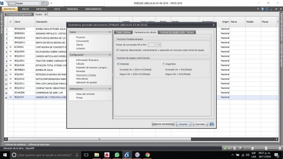
Task: Open the Vista combo box dropdown
Action: coord(40,3)
